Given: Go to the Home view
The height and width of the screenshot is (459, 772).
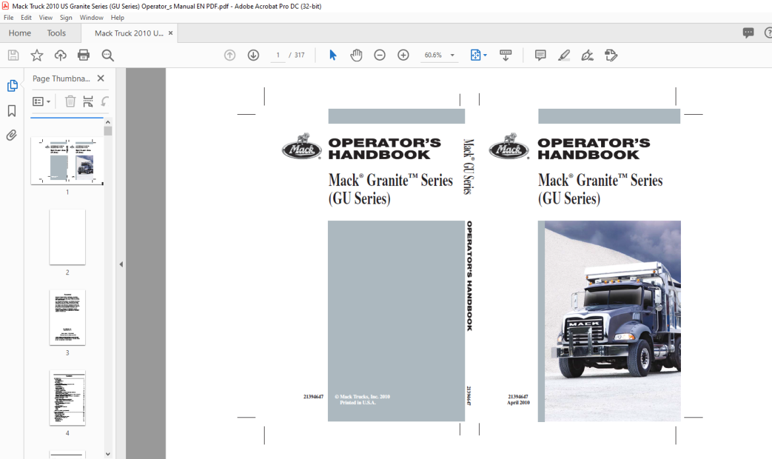Looking at the screenshot, I should click(20, 33).
